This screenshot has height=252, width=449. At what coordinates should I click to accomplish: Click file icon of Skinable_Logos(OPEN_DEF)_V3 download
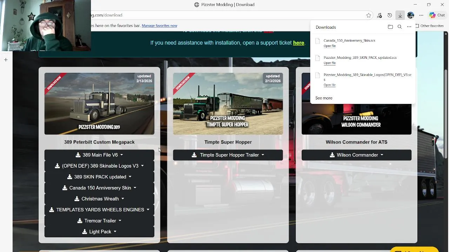point(317,75)
